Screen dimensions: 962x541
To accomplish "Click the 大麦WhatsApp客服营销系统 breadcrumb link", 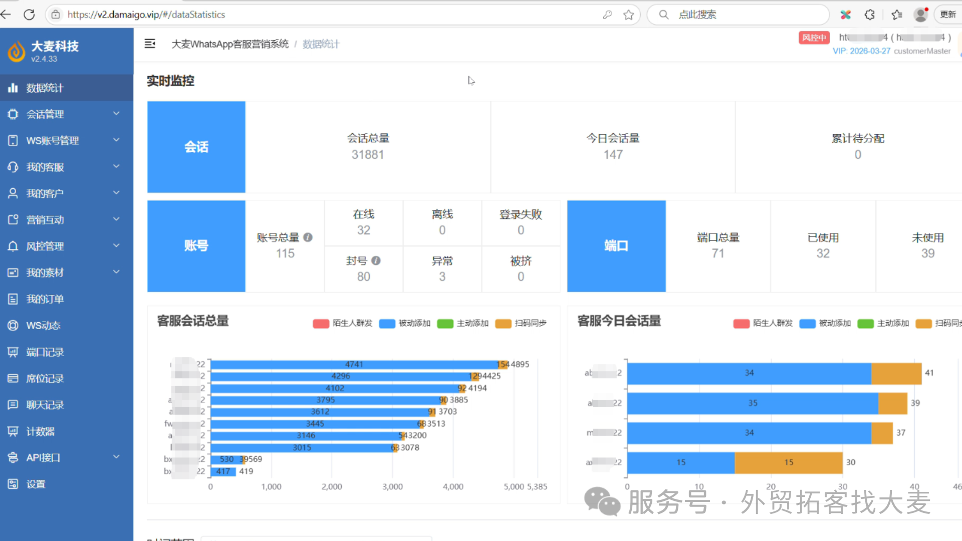I will coord(230,44).
